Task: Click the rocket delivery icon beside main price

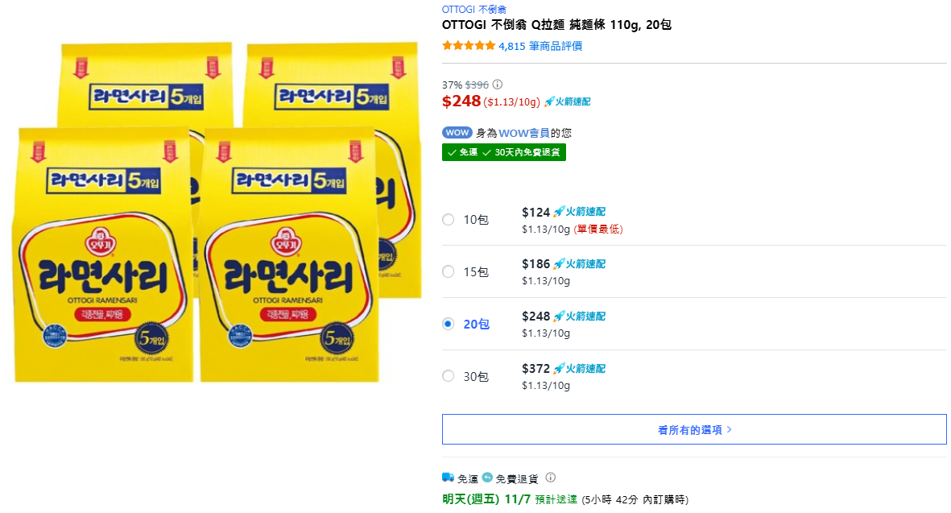Action: point(550,101)
